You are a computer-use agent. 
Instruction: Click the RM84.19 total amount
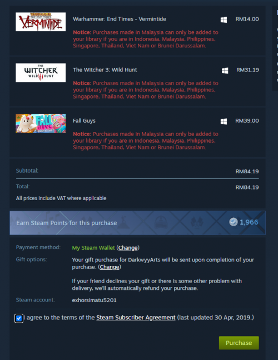247,187
